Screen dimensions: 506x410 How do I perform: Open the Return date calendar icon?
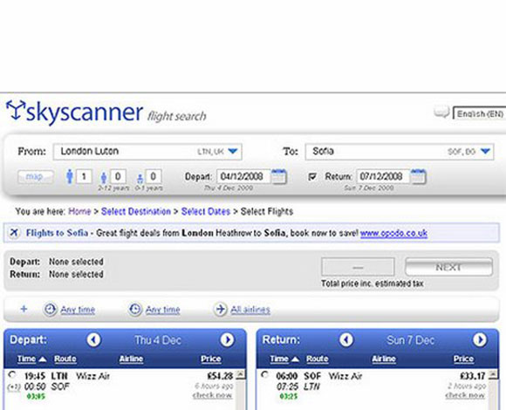[419, 177]
